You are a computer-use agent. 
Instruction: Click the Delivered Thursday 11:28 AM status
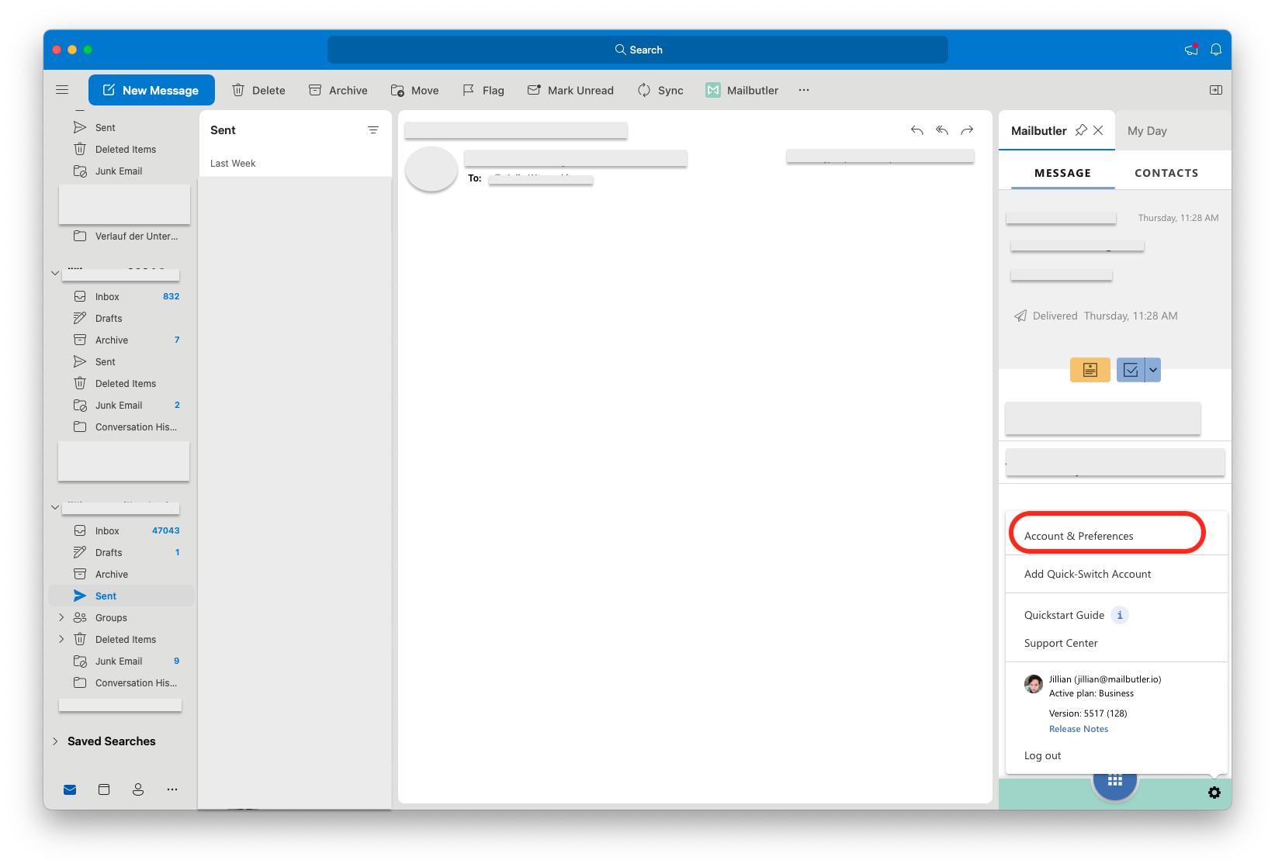[1096, 316]
